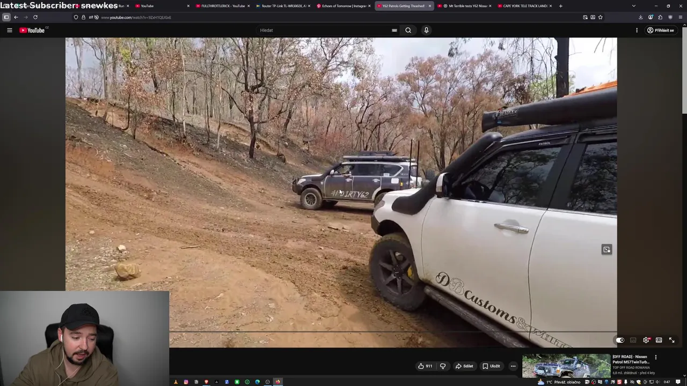The image size is (687, 386).
Task: Reload the page
Action: (35, 17)
